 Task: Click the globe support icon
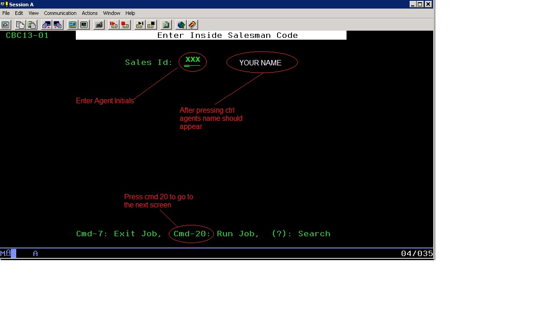(181, 25)
